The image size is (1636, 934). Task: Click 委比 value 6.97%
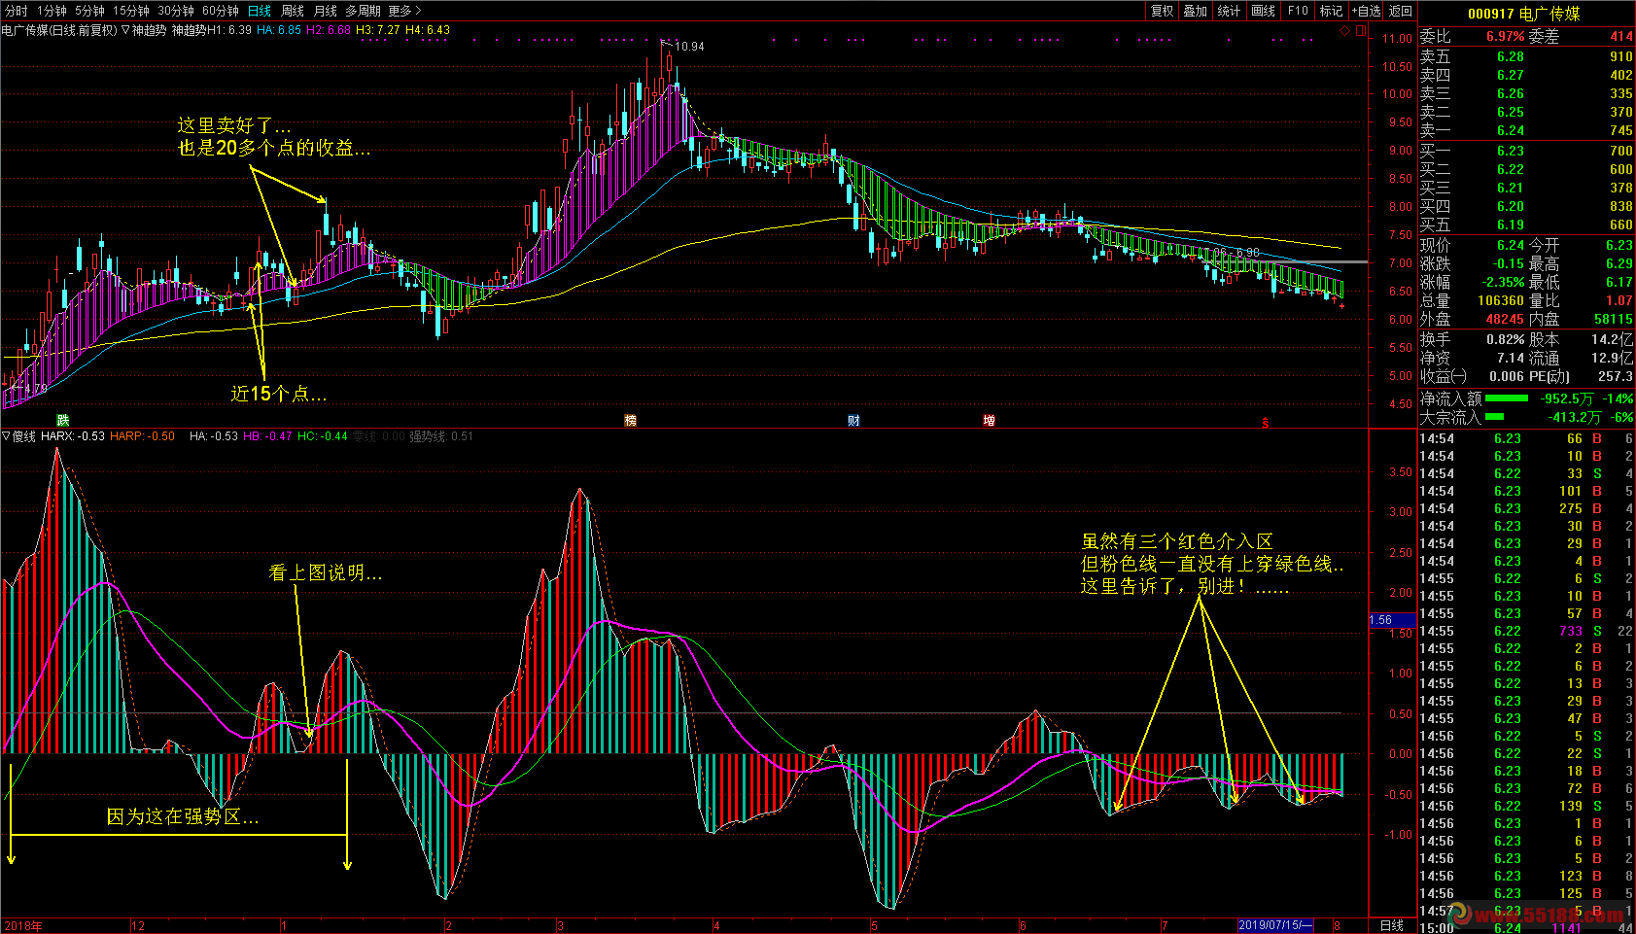pos(1505,36)
